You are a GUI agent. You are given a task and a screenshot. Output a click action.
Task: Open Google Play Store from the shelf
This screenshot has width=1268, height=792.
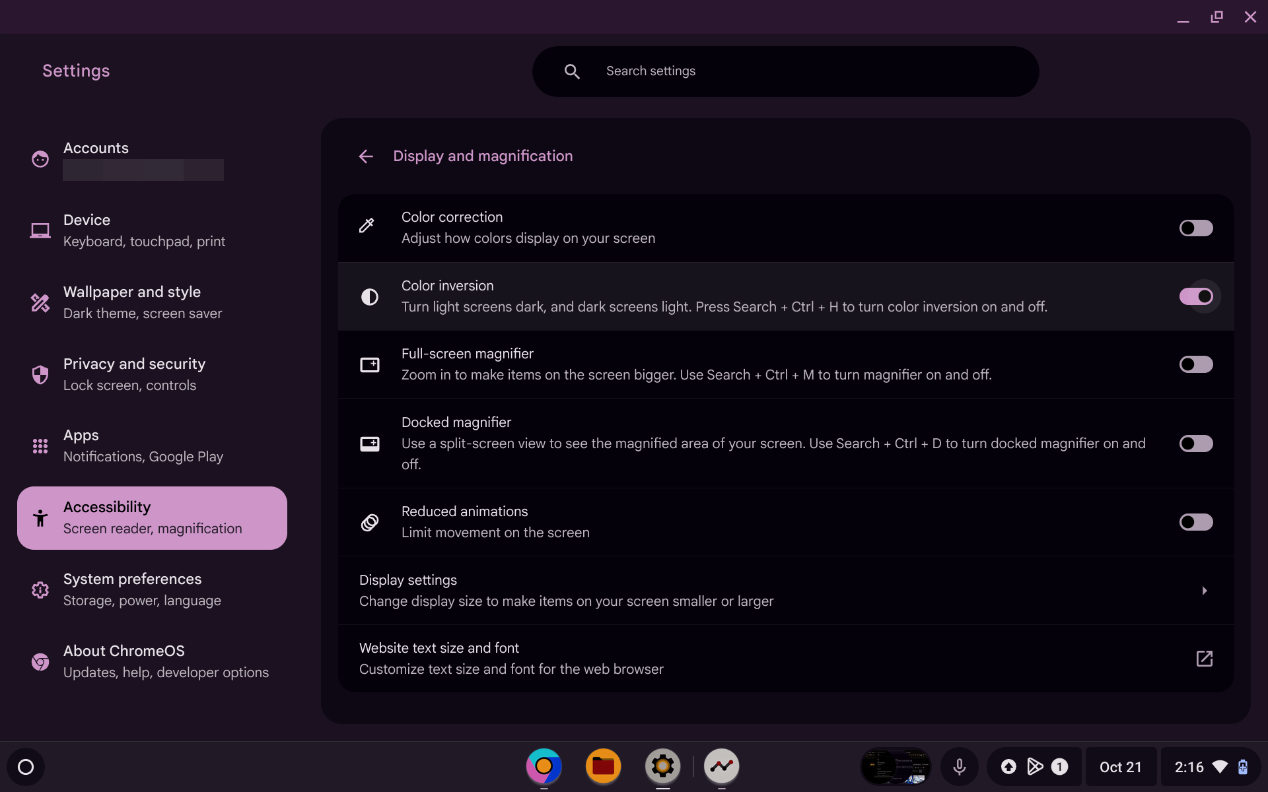click(1035, 766)
